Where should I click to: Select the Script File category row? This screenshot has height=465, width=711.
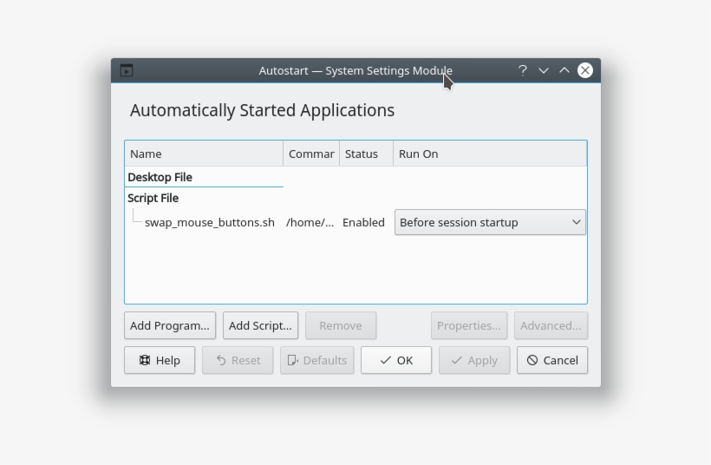(153, 198)
